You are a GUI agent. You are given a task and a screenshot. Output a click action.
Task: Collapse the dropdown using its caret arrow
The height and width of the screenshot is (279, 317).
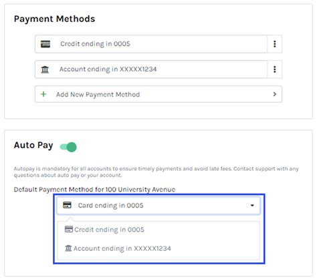pos(253,206)
